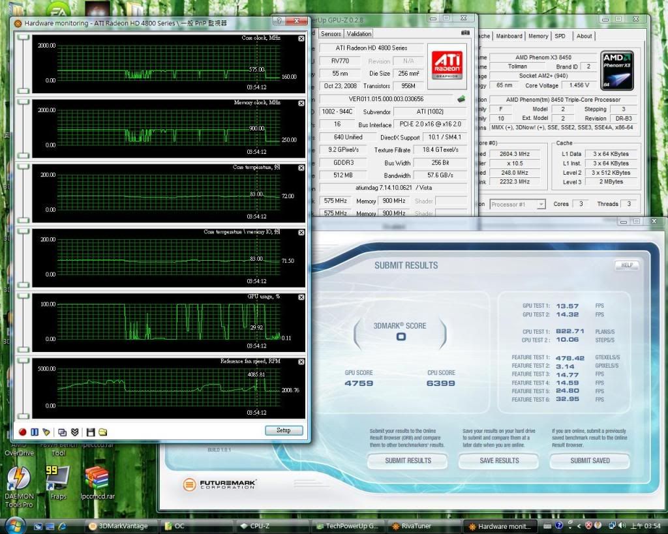The width and height of the screenshot is (668, 534).
Task: Click the network connection tray icon
Action: 613,526
